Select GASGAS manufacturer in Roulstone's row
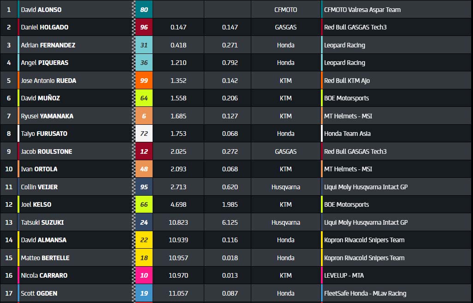The height and width of the screenshot is (303, 473). click(286, 151)
